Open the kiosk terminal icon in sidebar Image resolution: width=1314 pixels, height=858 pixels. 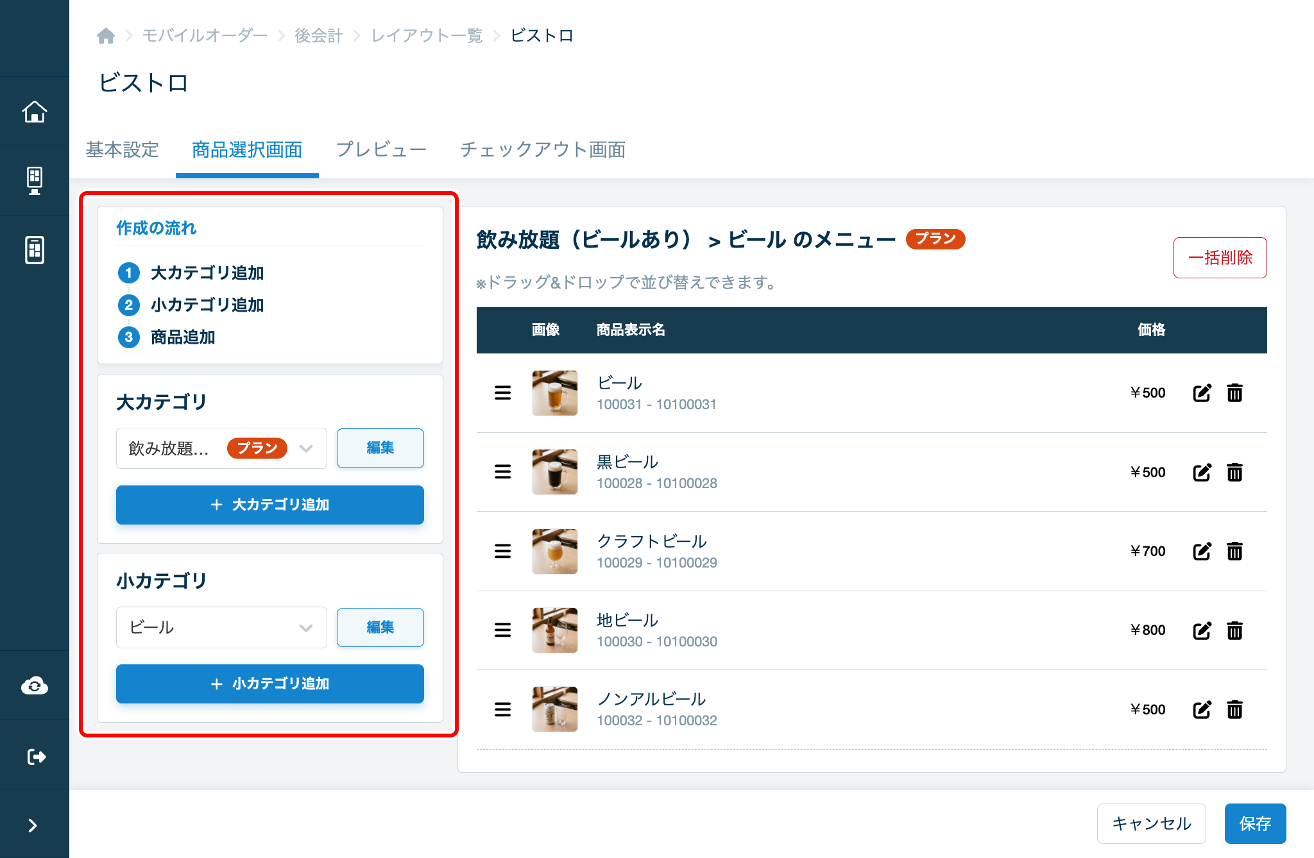(x=35, y=181)
